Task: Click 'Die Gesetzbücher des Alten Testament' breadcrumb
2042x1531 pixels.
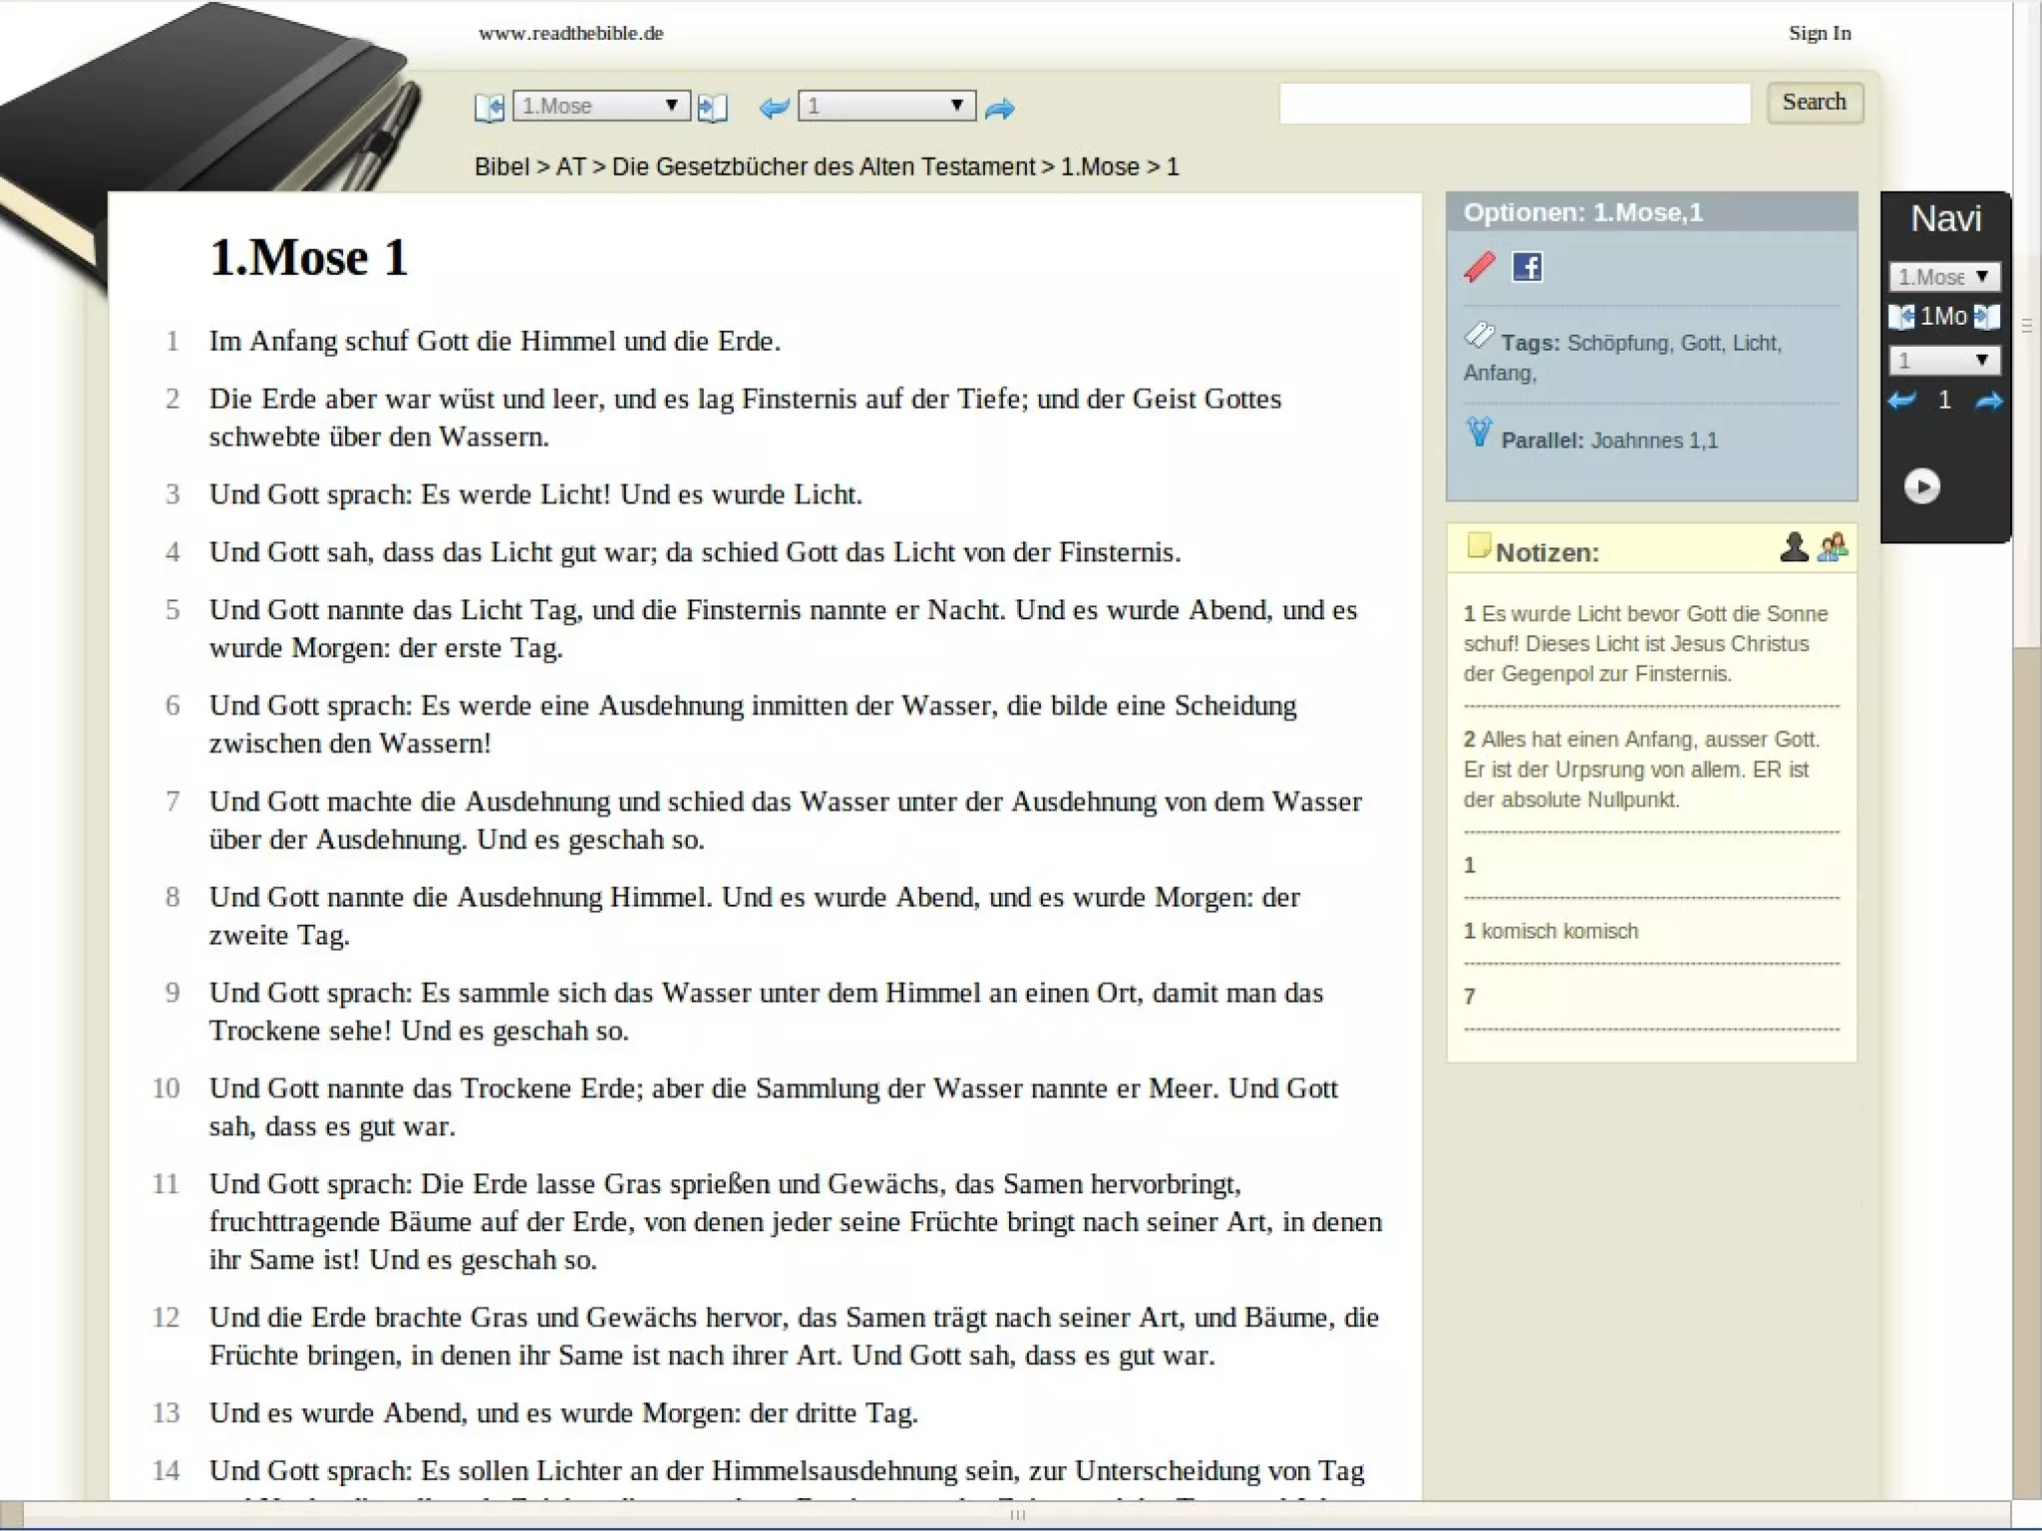Action: click(823, 166)
